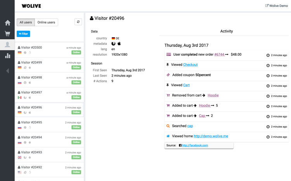Viewport: 291px width, 181px height.
Task: Click the cart icon on Removed from cart row
Action: (168, 95)
